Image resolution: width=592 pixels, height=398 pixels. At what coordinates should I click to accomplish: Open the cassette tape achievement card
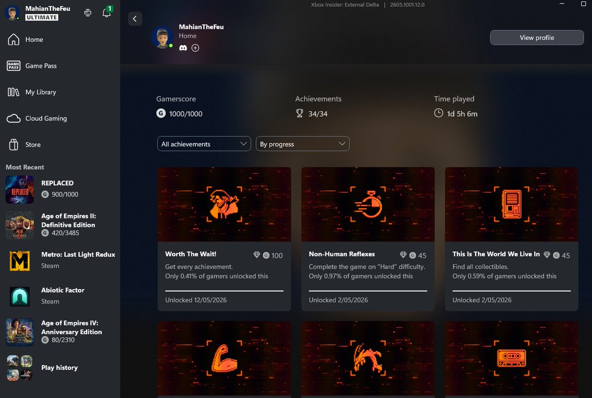[512, 360]
